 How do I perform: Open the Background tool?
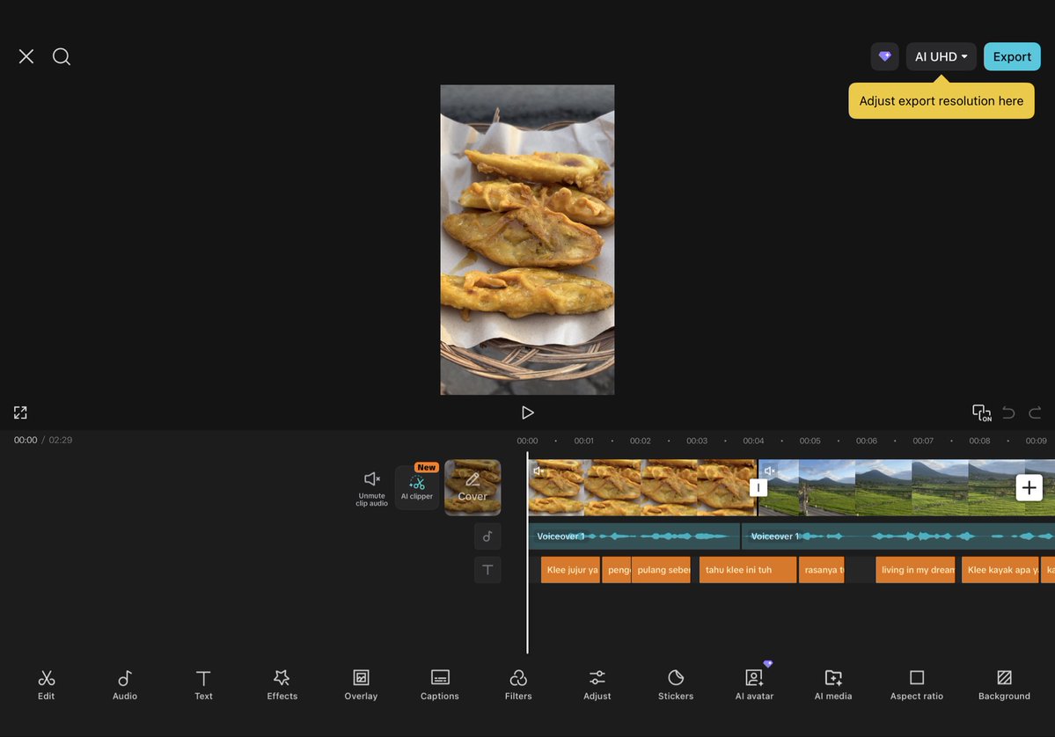pyautogui.click(x=1004, y=685)
